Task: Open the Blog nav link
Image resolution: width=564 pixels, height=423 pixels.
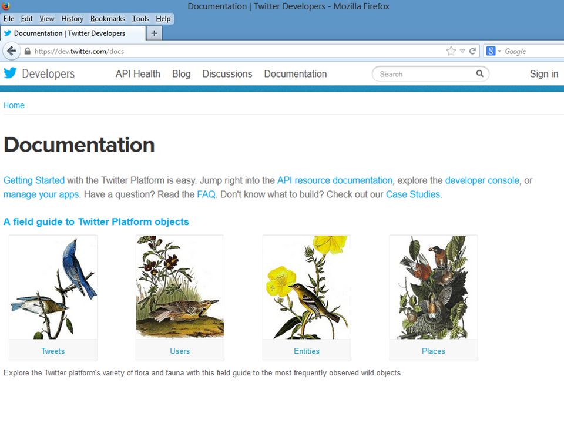Action: [x=182, y=74]
